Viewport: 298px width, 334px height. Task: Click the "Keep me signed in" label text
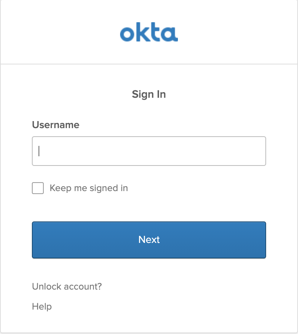tap(89, 188)
